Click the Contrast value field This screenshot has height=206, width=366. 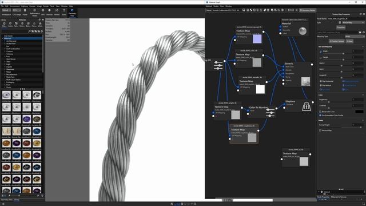(358, 105)
